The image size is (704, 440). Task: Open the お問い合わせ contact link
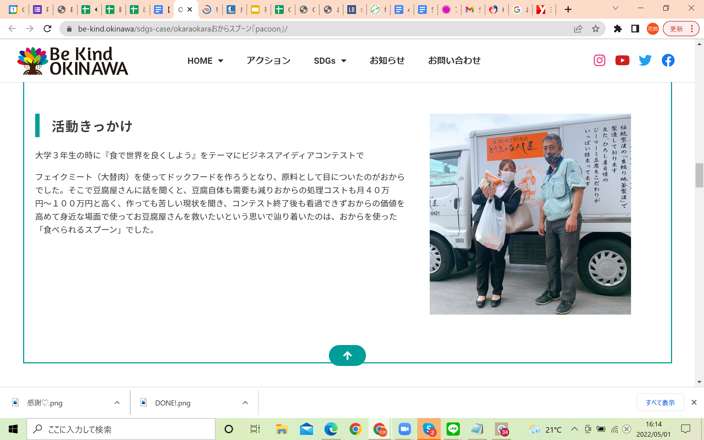point(454,60)
